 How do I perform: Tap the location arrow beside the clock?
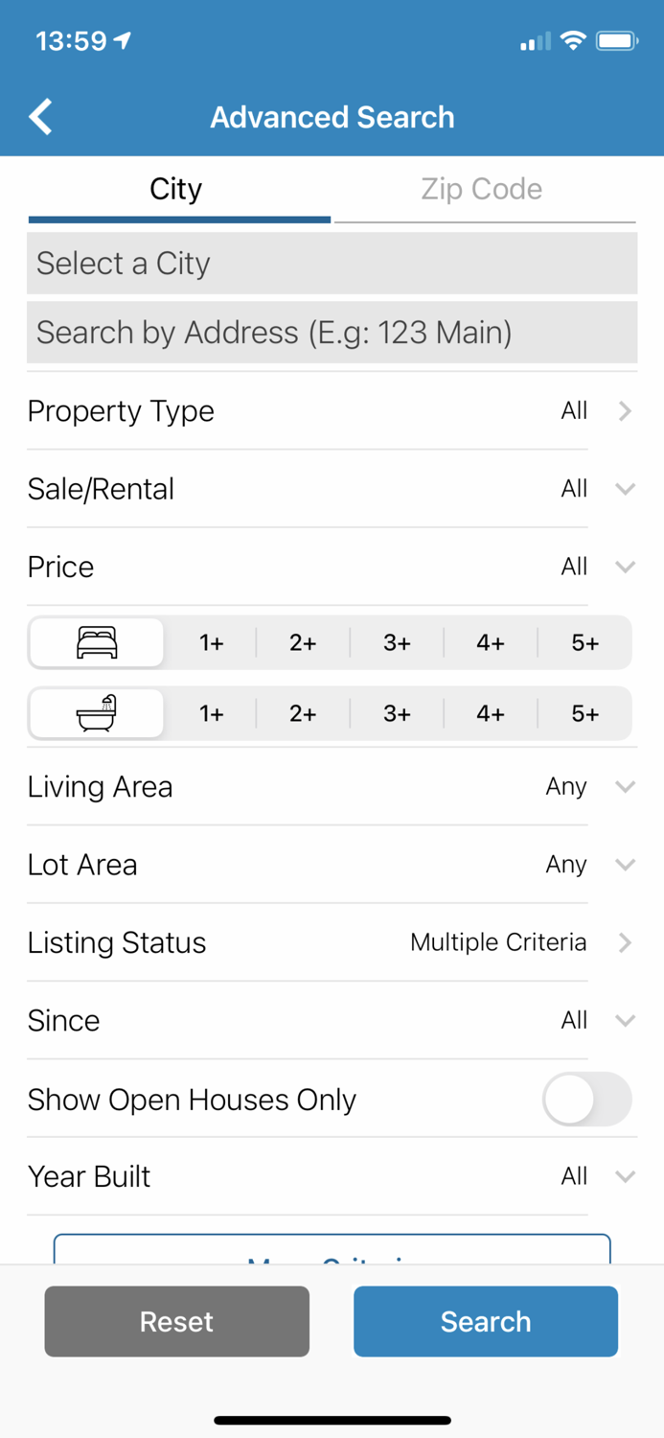pos(122,39)
